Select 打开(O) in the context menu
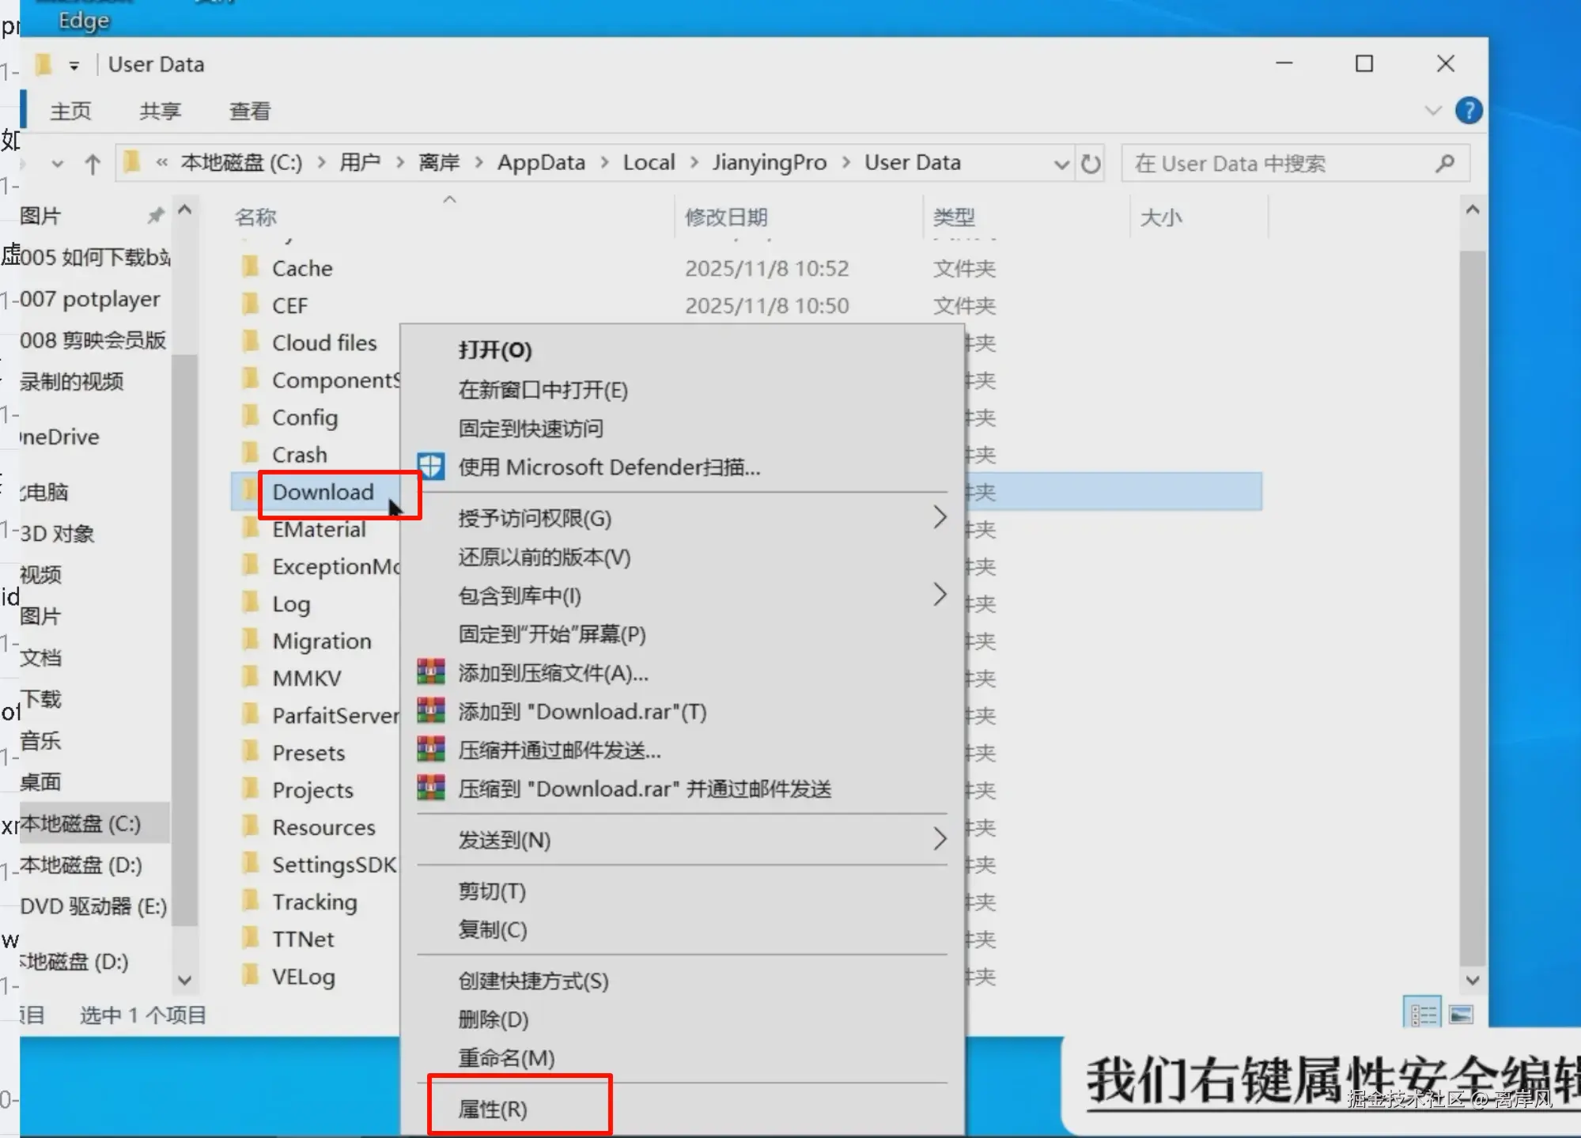Screen dimensions: 1581x1138 [495, 350]
